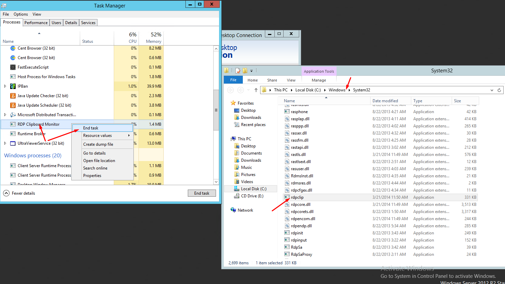
Task: Expand the IPBan process group
Action: click(x=5, y=86)
